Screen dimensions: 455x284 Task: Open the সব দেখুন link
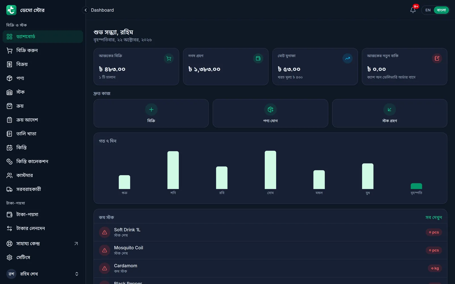tap(434, 218)
